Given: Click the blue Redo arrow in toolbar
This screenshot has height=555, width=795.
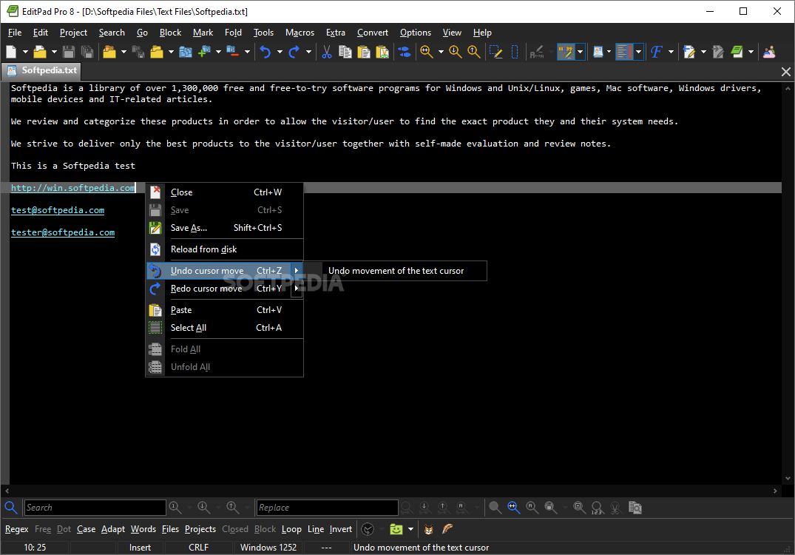Looking at the screenshot, I should (294, 52).
